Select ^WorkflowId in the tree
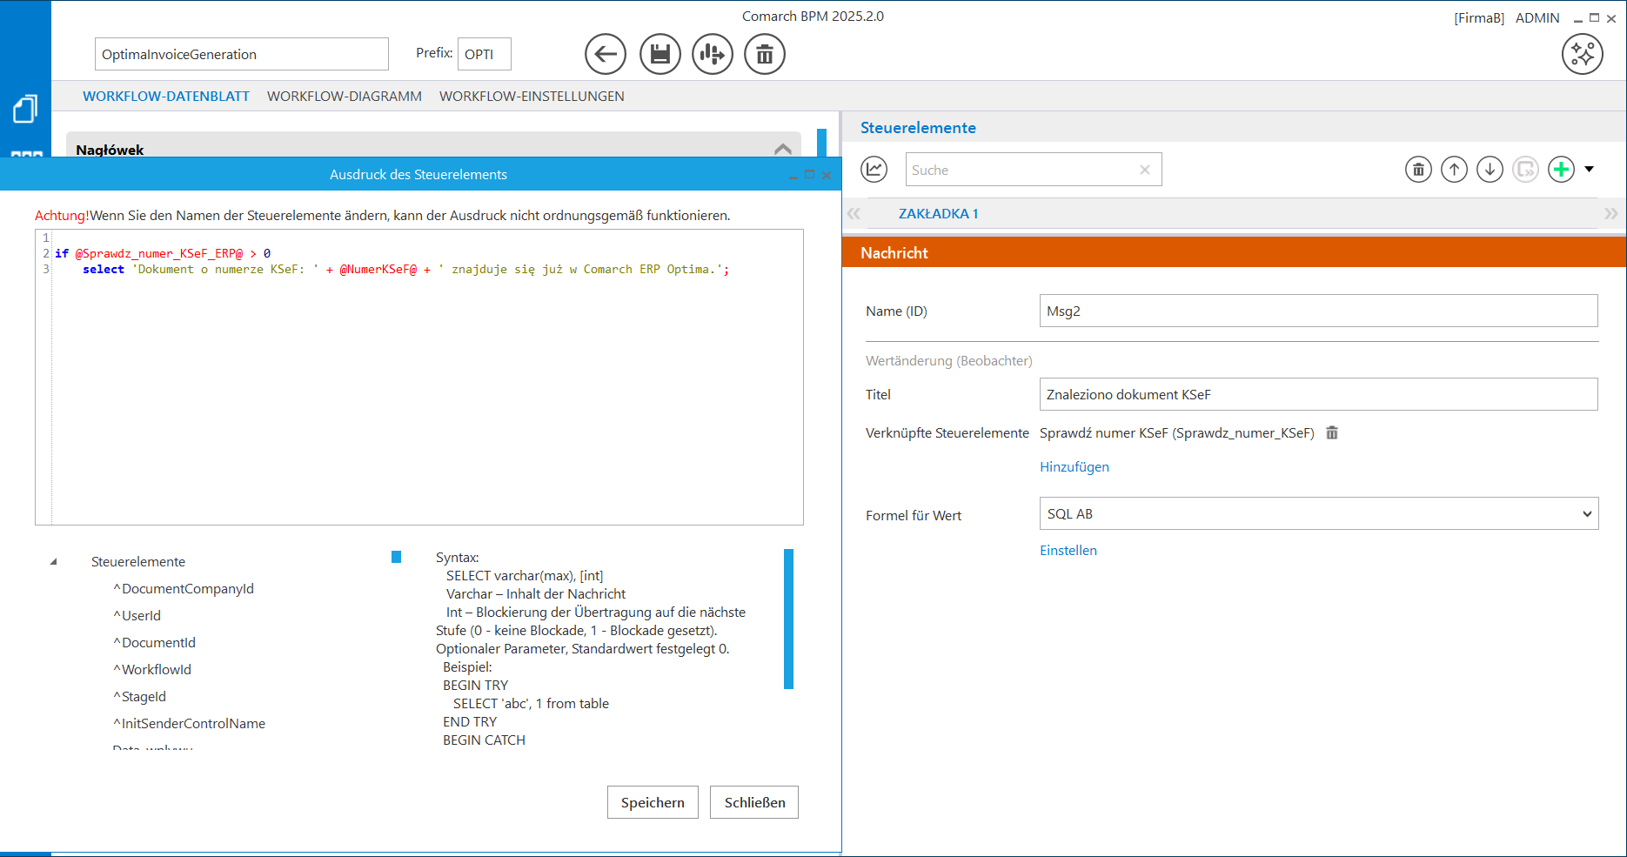1627x857 pixels. (152, 669)
